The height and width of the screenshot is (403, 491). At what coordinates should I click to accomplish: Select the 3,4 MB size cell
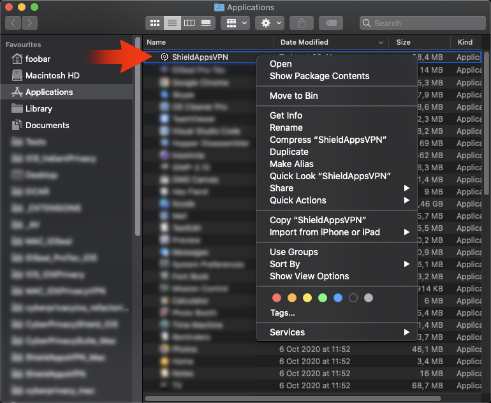(x=430, y=362)
